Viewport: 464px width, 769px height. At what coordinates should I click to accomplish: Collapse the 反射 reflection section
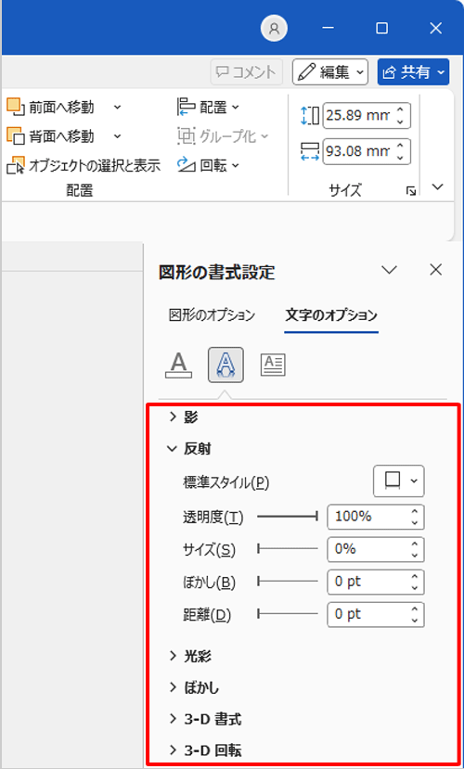click(x=189, y=449)
